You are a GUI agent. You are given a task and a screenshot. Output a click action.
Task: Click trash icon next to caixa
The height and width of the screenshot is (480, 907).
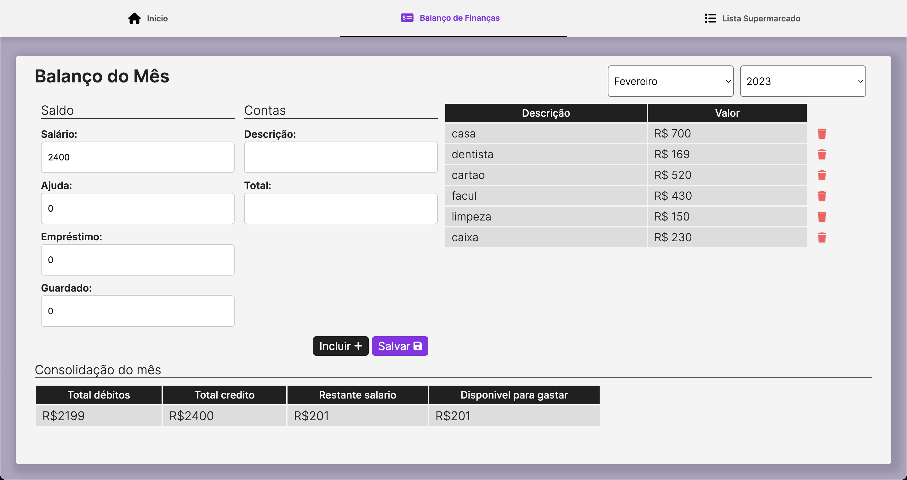coord(821,237)
